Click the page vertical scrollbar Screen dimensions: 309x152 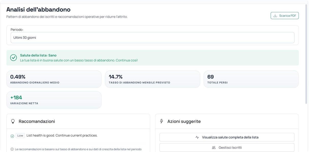pyautogui.click(x=306, y=54)
